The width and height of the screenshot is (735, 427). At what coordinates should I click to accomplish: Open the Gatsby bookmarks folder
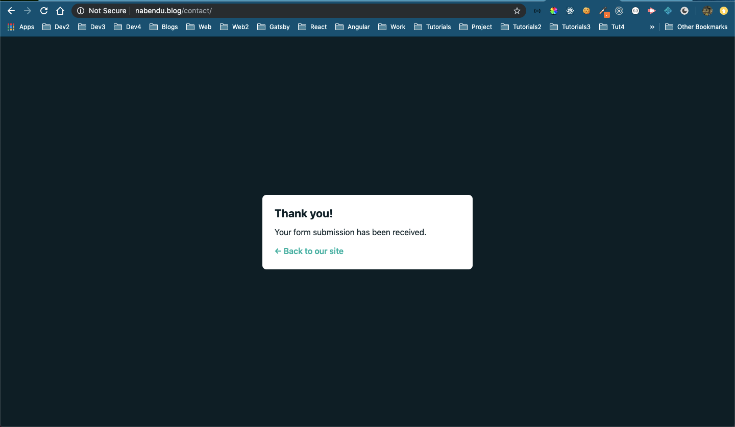tap(274, 27)
